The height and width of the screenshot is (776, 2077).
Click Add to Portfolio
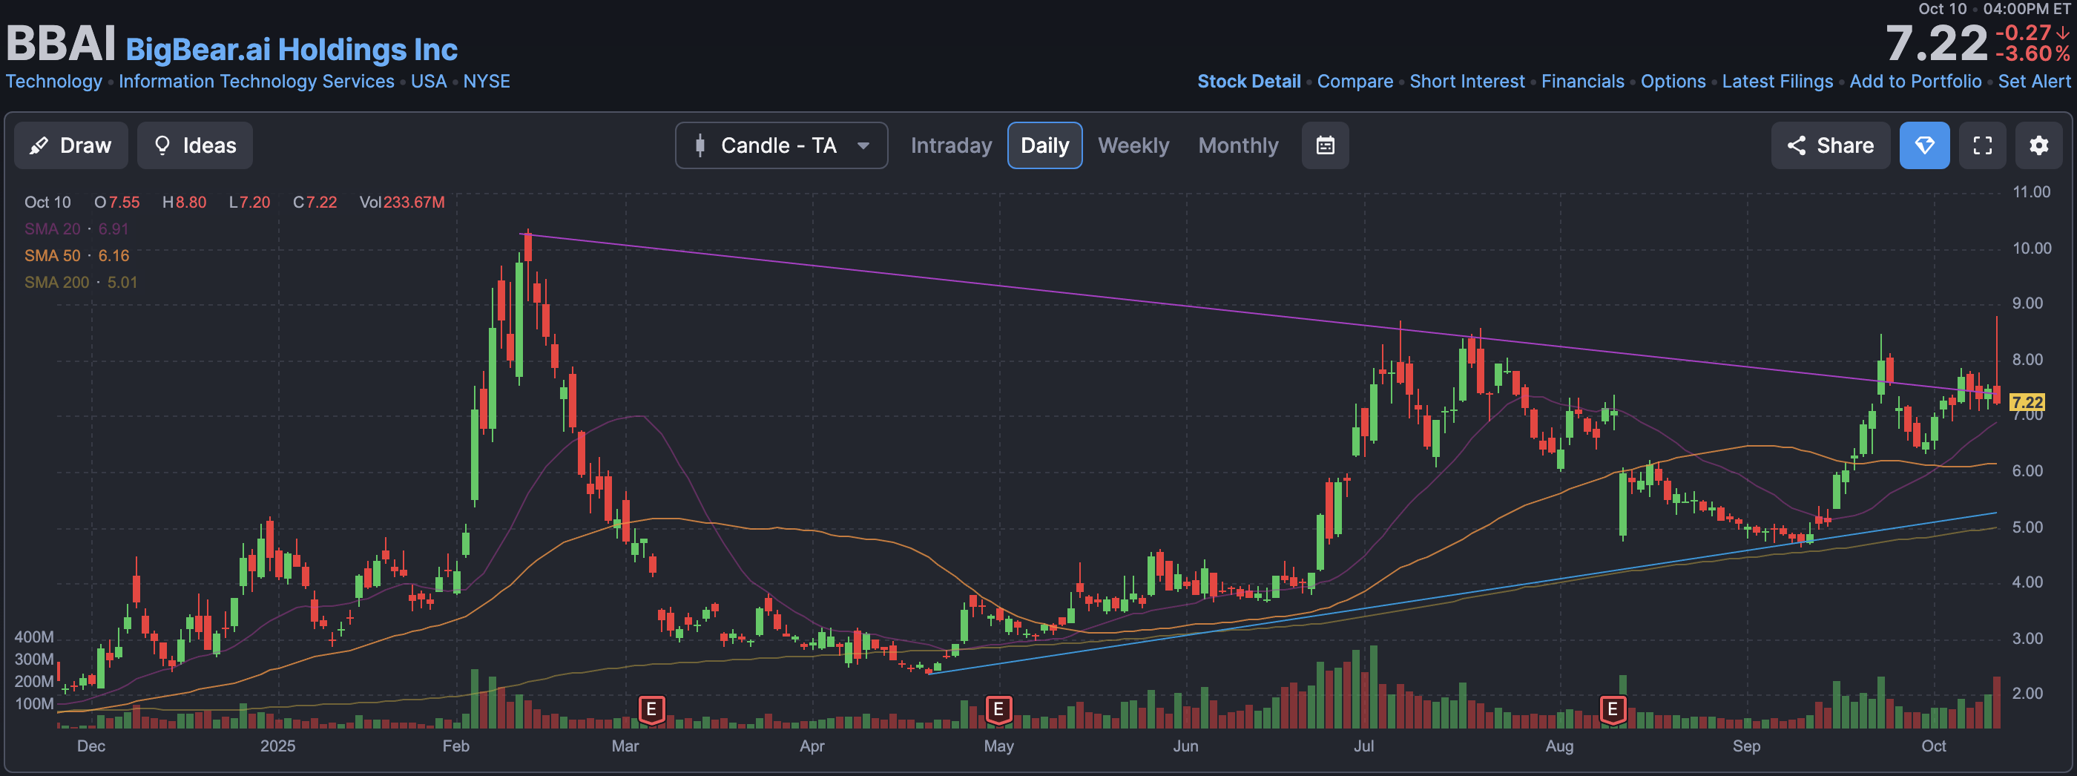tap(1915, 82)
